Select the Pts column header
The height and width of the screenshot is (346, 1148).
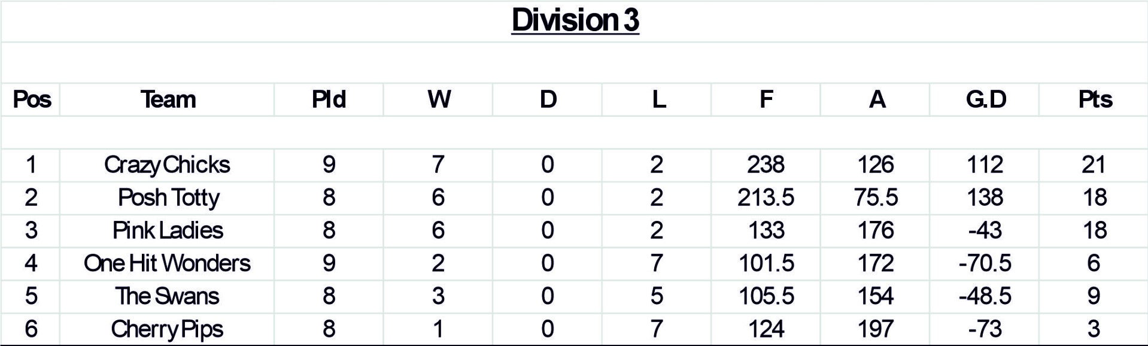click(x=1095, y=99)
